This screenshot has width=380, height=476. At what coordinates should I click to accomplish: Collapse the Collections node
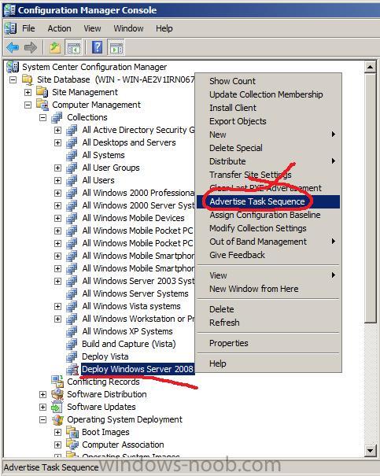42,117
